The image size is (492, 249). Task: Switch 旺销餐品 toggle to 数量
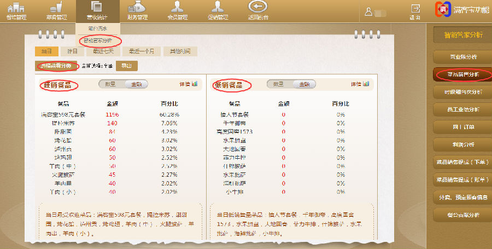tap(111, 84)
